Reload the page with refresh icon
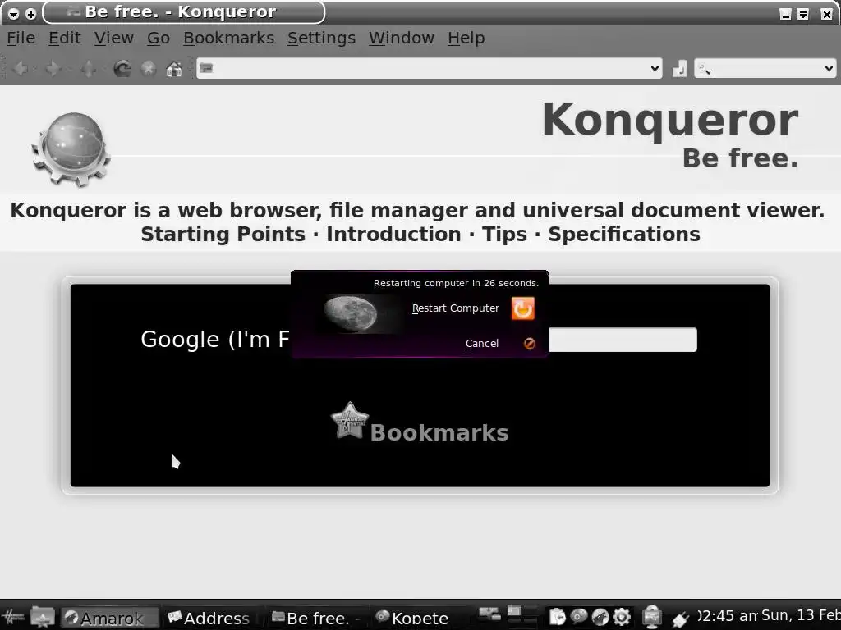Screen dimensions: 841x630 coord(122,69)
